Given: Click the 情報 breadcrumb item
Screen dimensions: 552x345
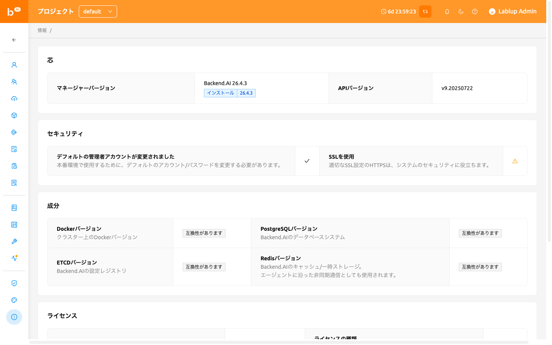Looking at the screenshot, I should coord(42,30).
